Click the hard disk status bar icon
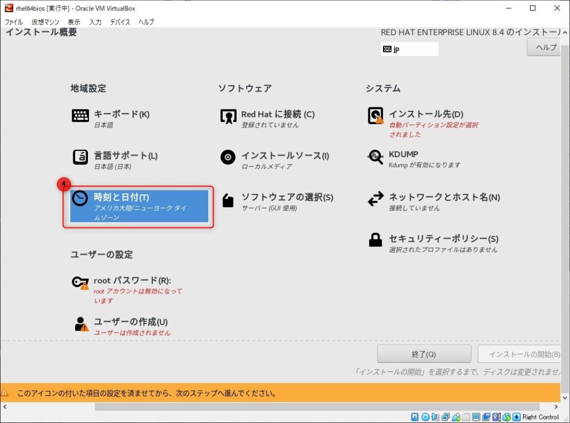Screen dimensions: 570x423 [x=415, y=417]
